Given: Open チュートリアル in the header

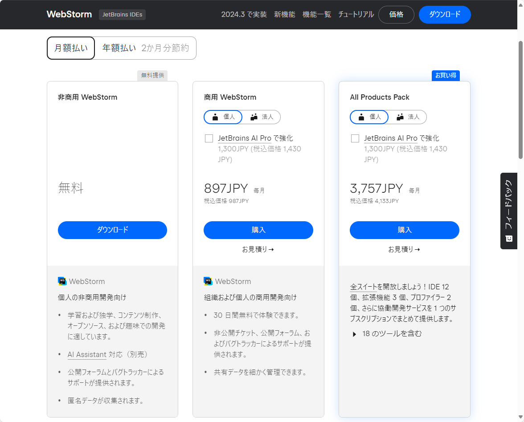Looking at the screenshot, I should tap(356, 14).
